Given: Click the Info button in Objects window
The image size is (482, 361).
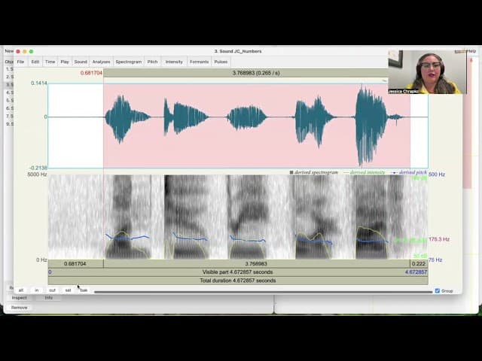Looking at the screenshot, I should pos(48,298).
